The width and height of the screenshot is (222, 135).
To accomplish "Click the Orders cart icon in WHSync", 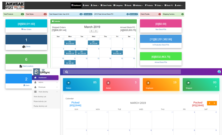I will pos(68,83).
